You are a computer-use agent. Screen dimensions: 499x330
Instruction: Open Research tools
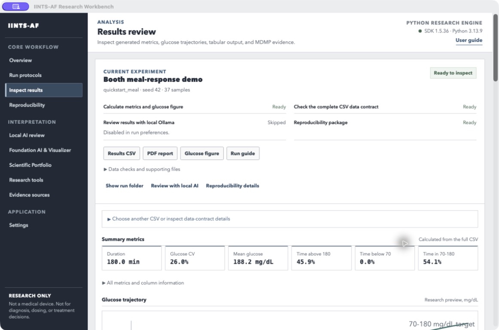click(x=26, y=180)
